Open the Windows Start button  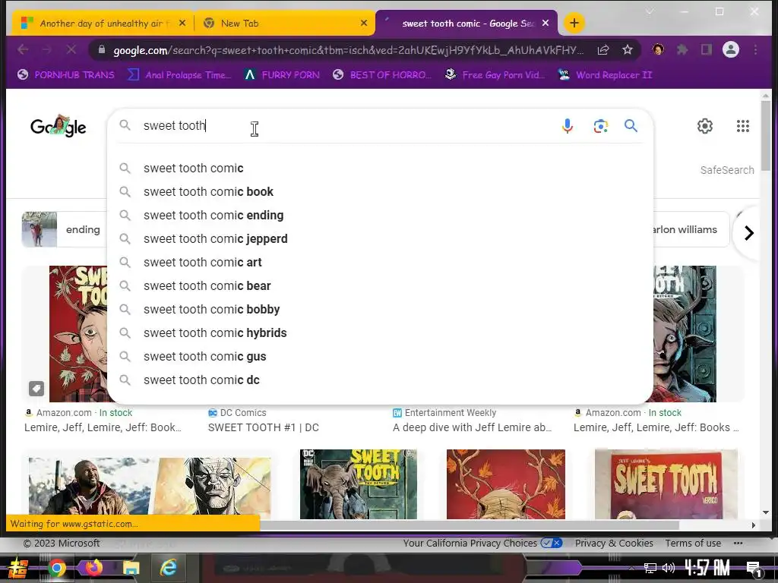click(x=18, y=568)
